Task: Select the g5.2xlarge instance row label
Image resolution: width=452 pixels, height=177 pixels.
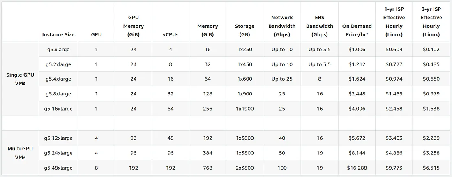Action: (x=58, y=64)
